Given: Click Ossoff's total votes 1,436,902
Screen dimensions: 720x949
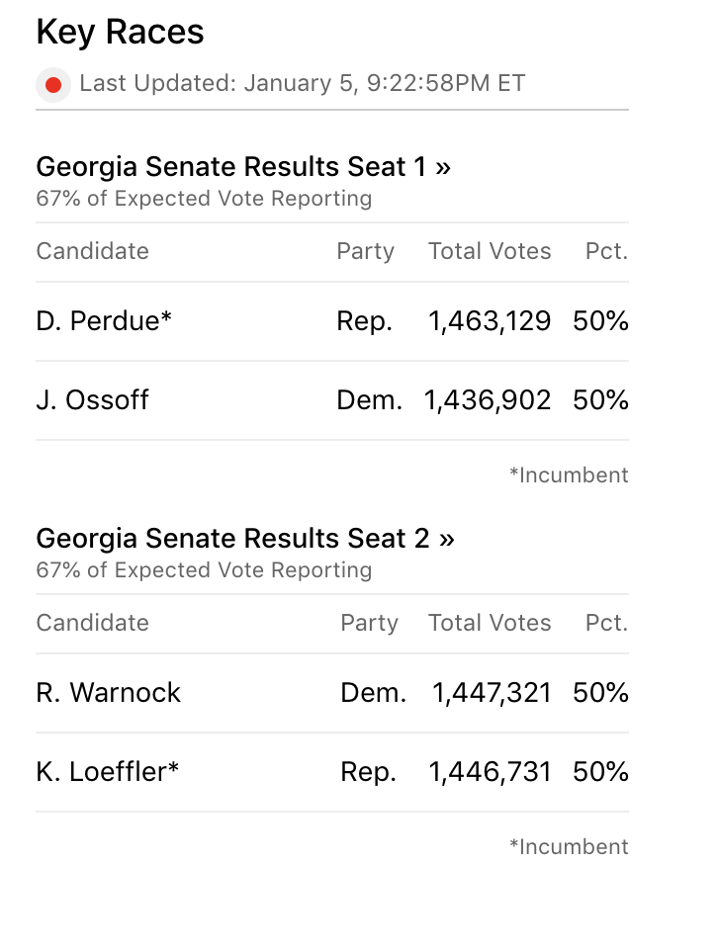Looking at the screenshot, I should (x=488, y=400).
